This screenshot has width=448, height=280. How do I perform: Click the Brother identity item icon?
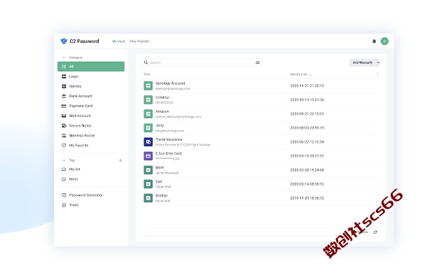pos(148,198)
